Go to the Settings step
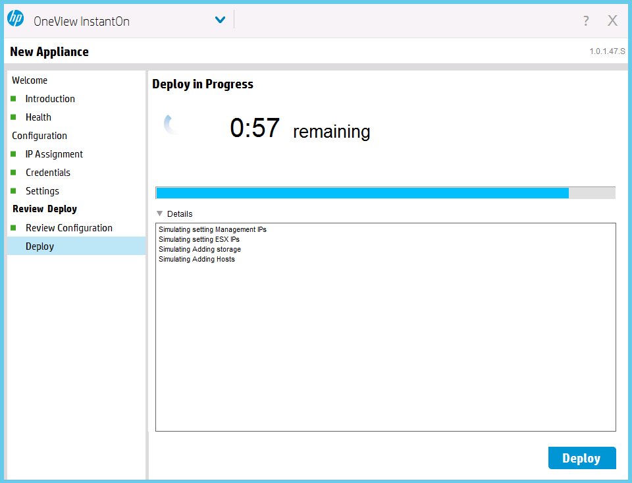This screenshot has width=632, height=483. (x=42, y=191)
